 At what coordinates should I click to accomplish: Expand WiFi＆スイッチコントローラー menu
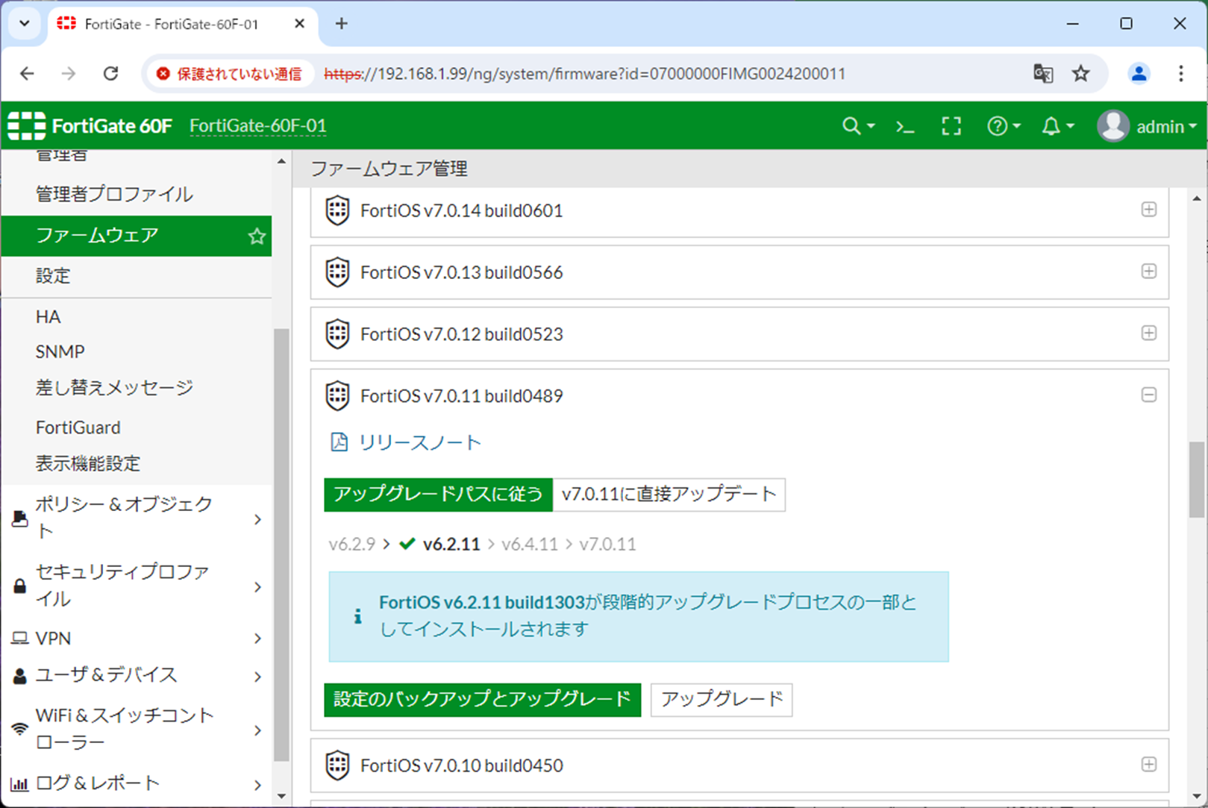(137, 729)
